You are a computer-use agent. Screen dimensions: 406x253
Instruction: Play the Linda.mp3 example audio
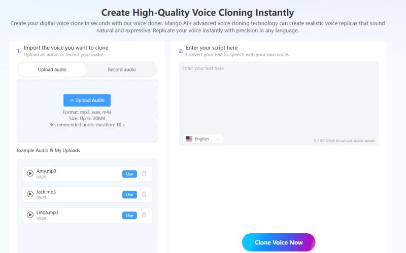click(30, 215)
